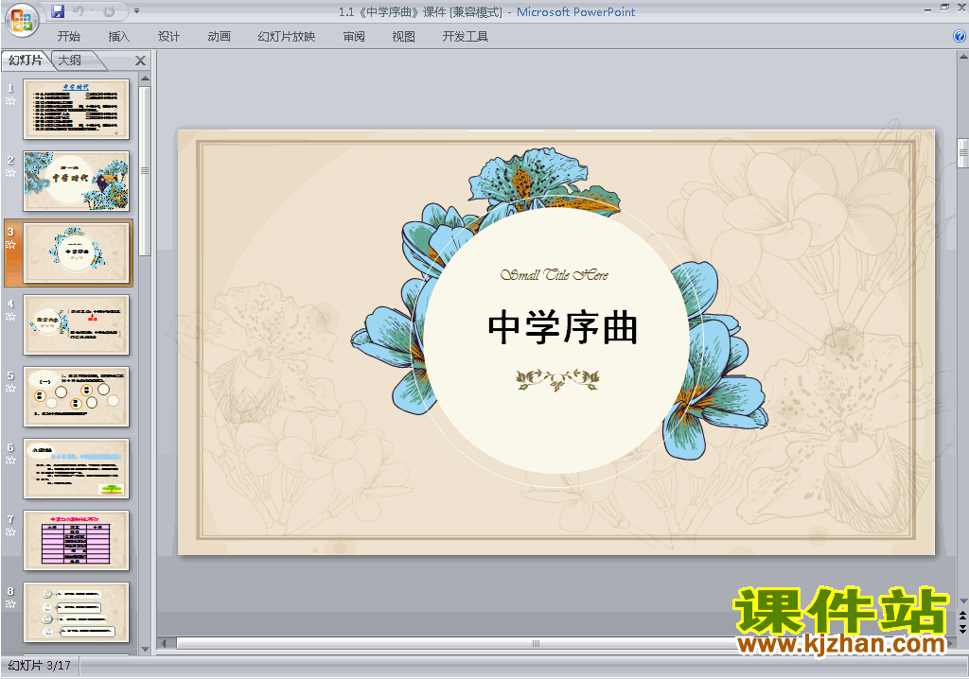Image resolution: width=969 pixels, height=679 pixels.
Task: Click animation star icon under slide 7
Action: click(10, 532)
